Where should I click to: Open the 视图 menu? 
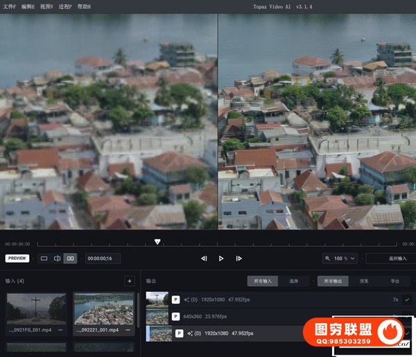[x=46, y=6]
